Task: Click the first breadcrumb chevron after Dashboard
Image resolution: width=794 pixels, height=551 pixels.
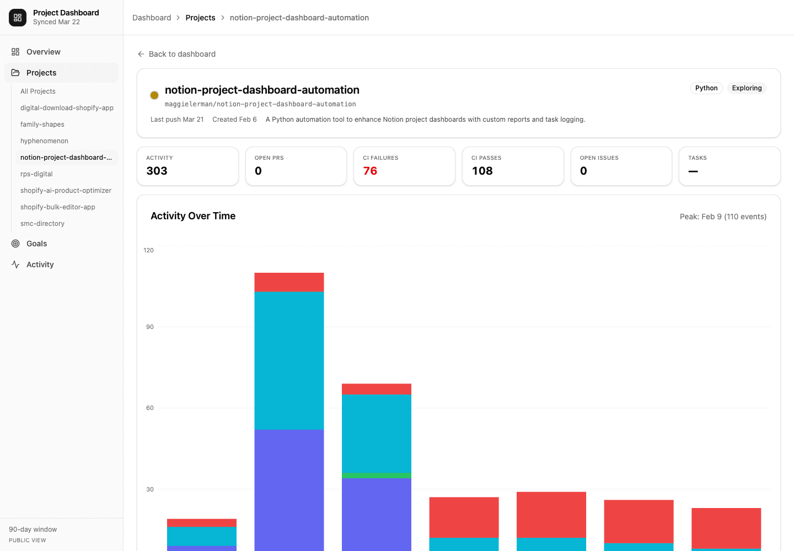Action: [178, 18]
